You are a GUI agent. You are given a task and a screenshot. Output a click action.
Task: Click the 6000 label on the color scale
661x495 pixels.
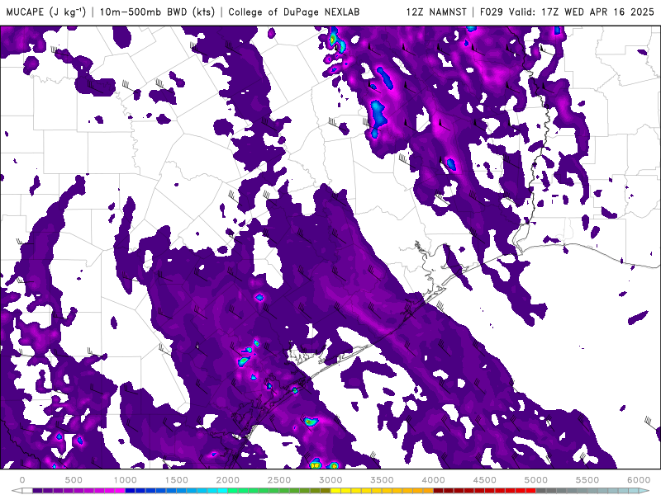coord(639,480)
